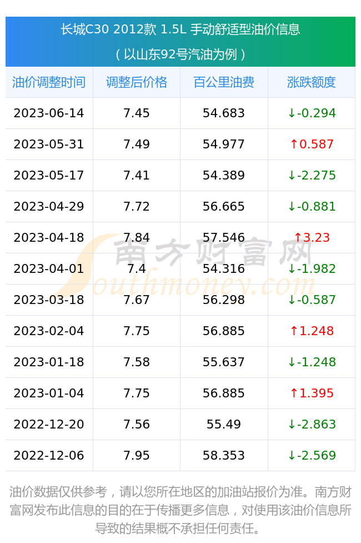Click change value ↓-1.982
The width and height of the screenshot is (361, 543).
pos(312,269)
